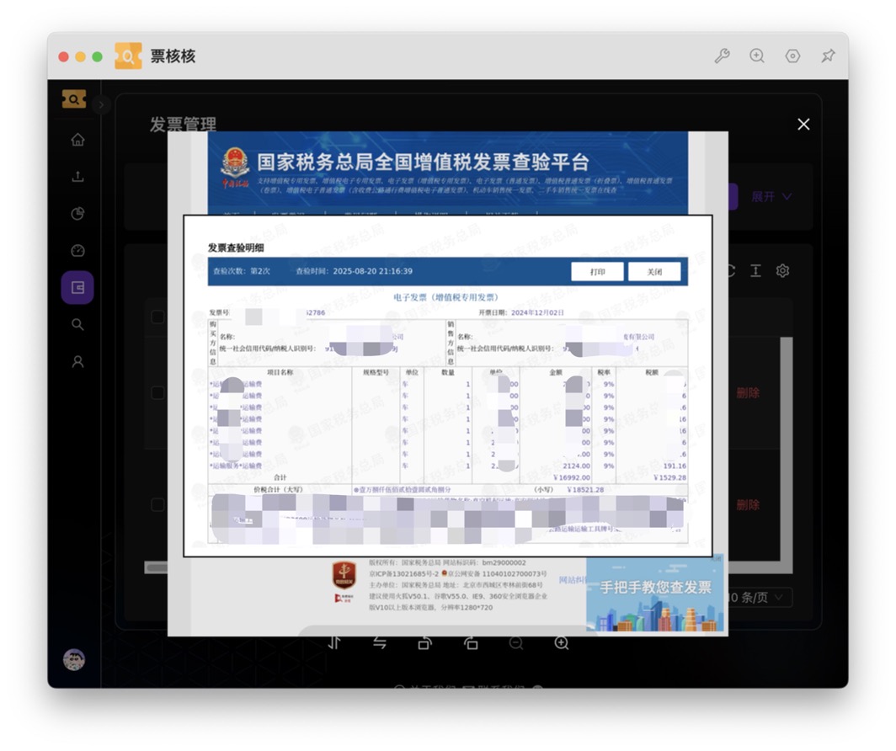Close the image preview with the X
Screen dimensions: 896x751
(803, 125)
